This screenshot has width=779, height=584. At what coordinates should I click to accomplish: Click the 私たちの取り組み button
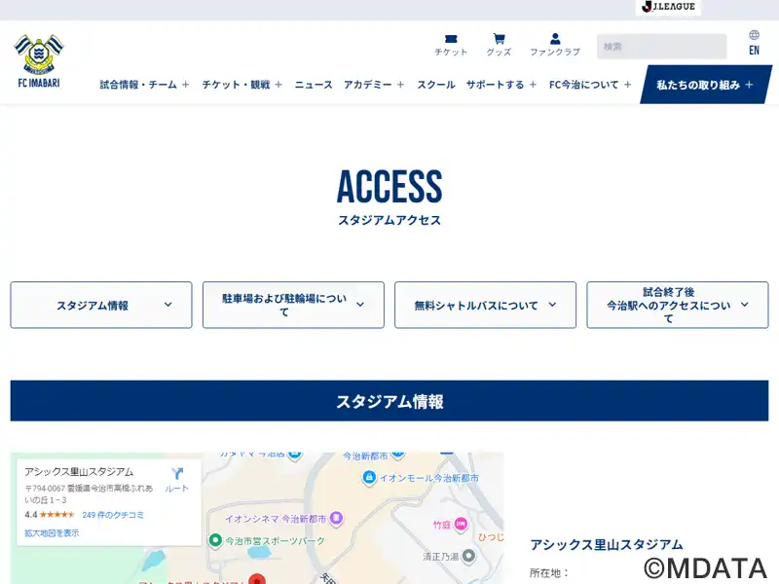pos(705,85)
